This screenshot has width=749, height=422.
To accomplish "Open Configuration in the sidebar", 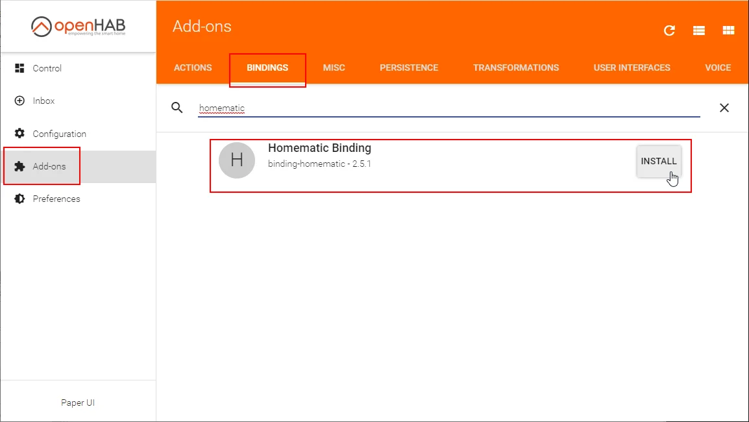I will (x=79, y=133).
